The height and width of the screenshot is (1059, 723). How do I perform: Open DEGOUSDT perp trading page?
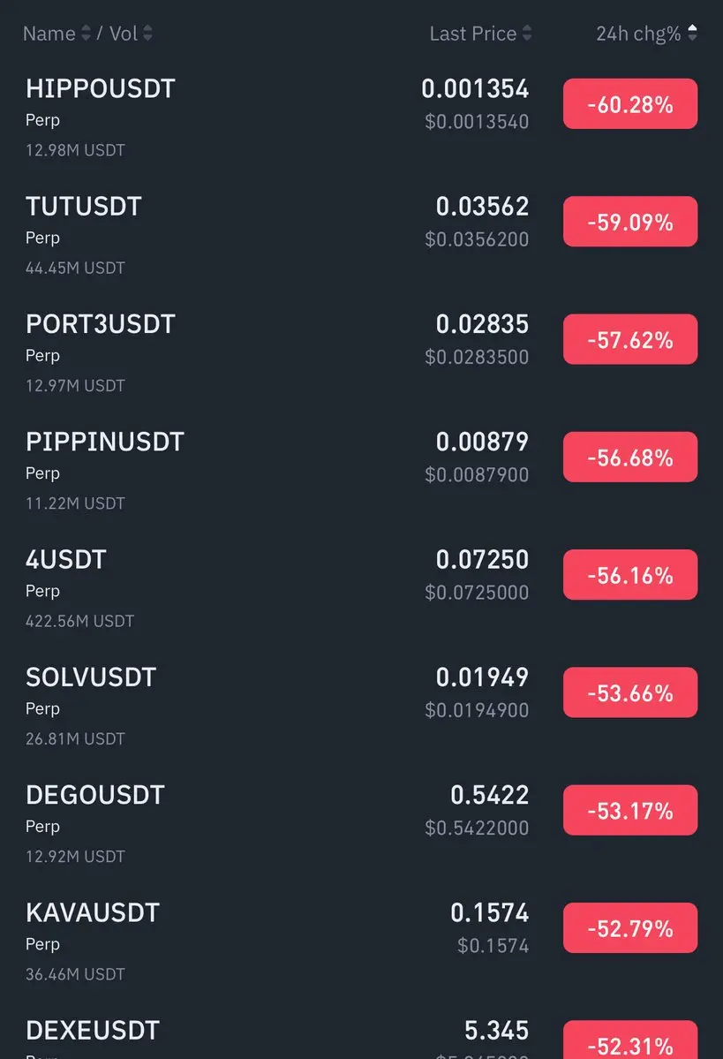tap(95, 795)
